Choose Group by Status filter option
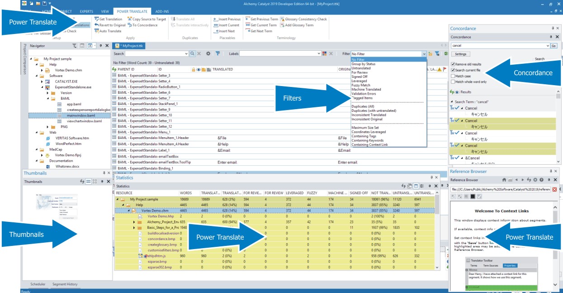563x293 pixels. click(363, 64)
